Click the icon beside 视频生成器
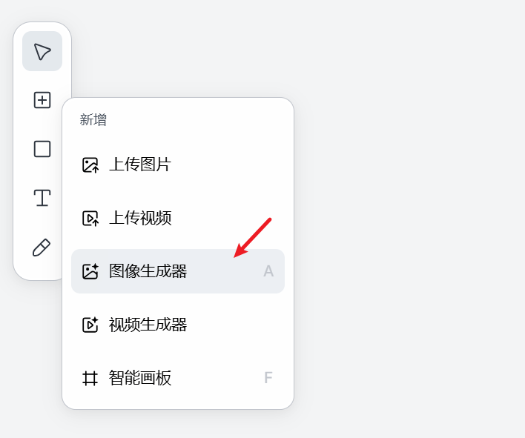This screenshot has width=525, height=438. click(90, 325)
